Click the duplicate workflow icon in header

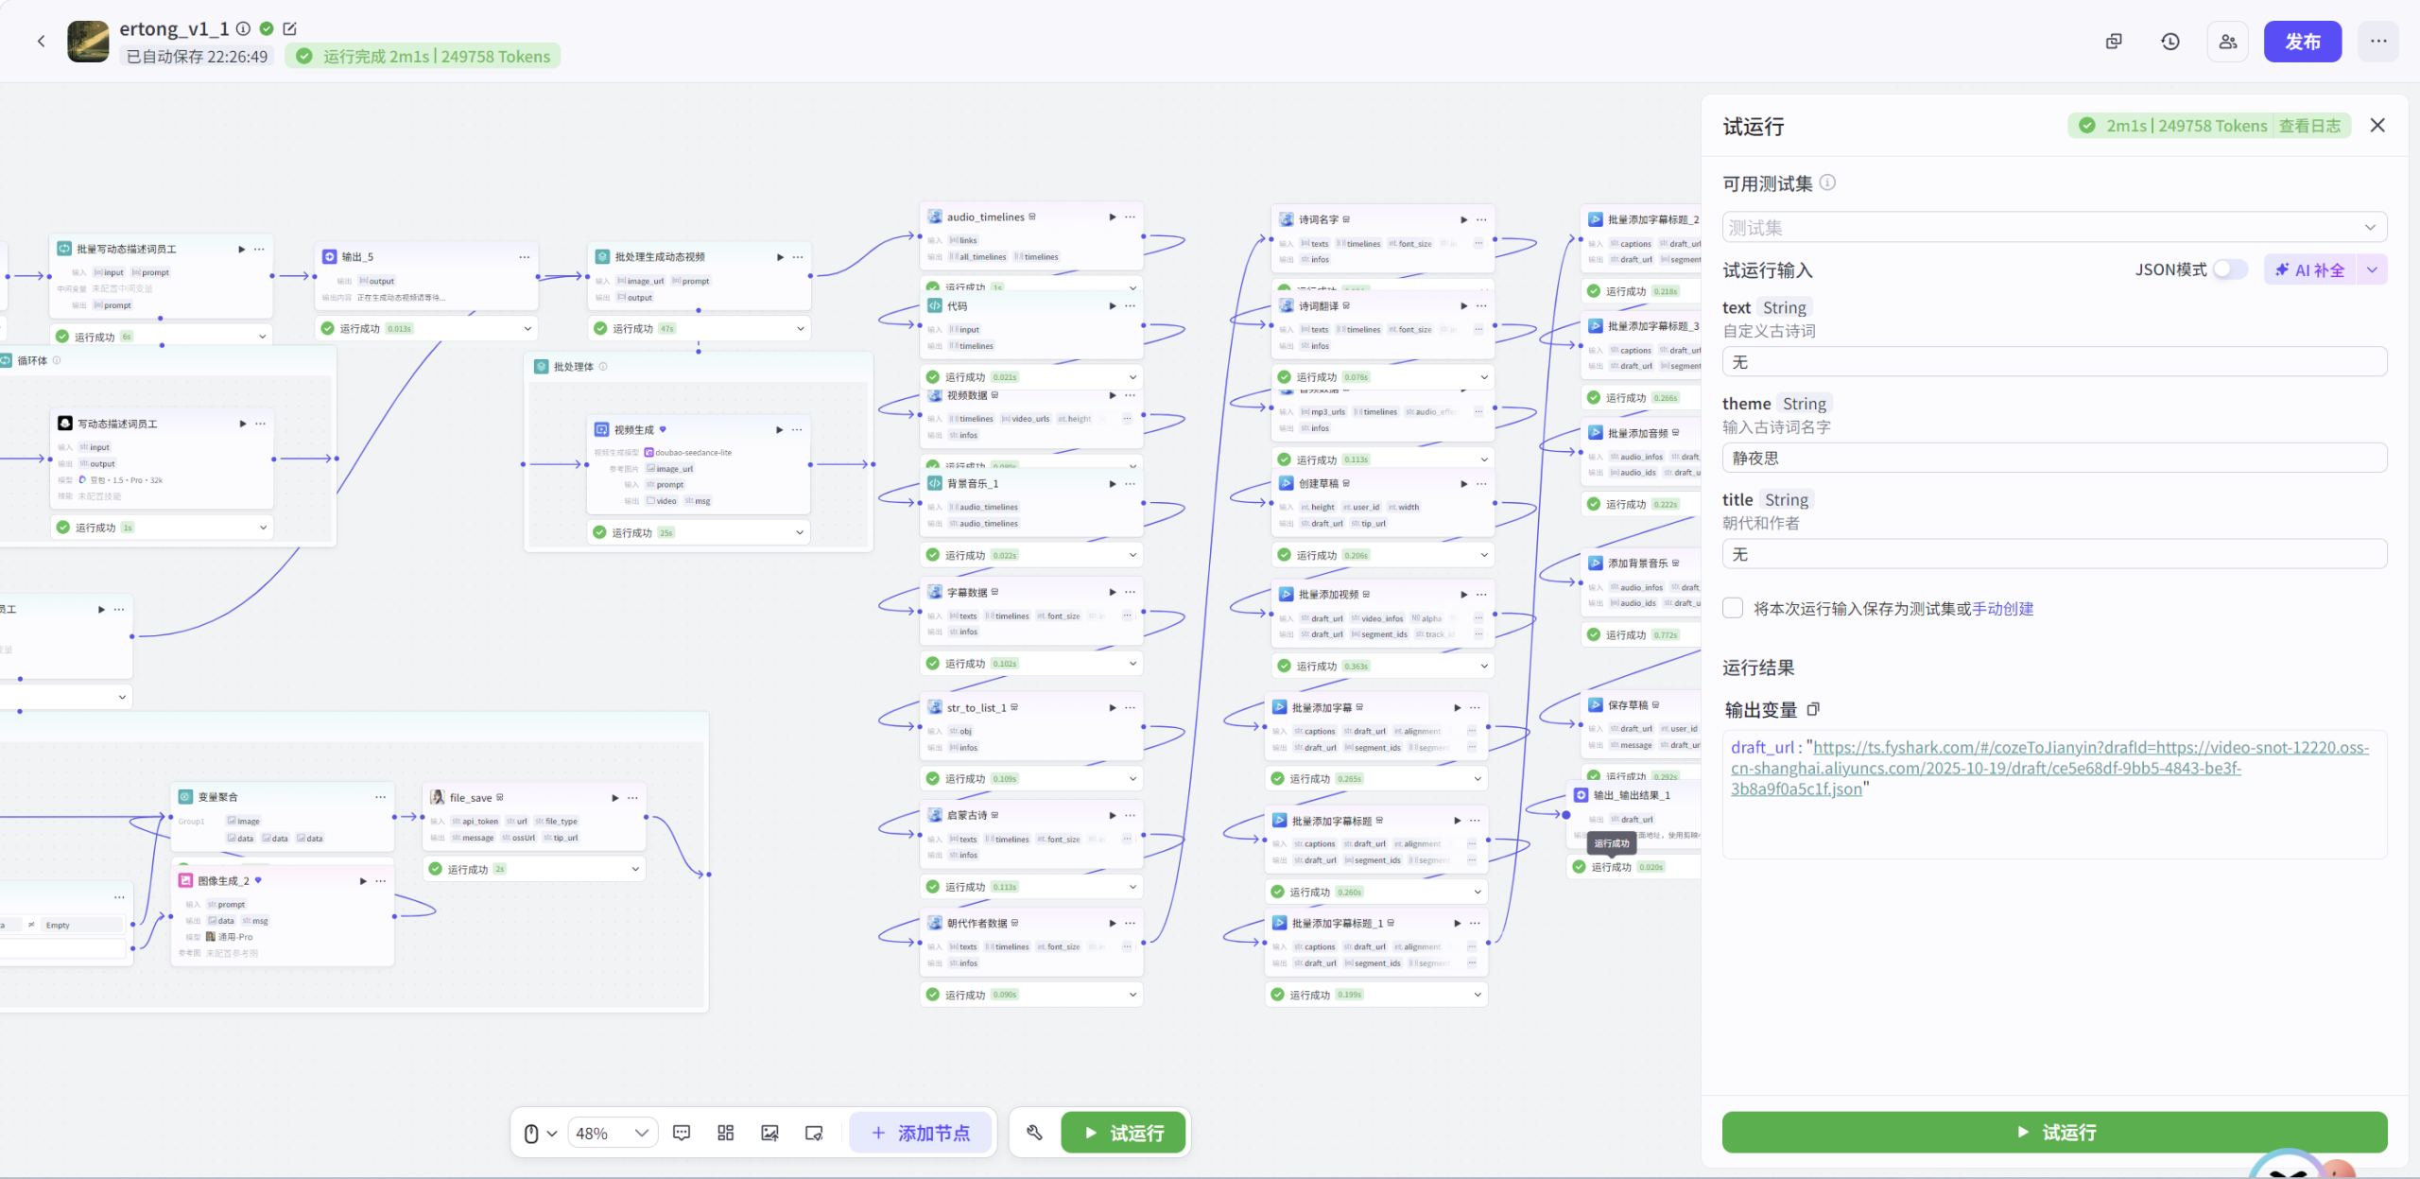point(2114,42)
